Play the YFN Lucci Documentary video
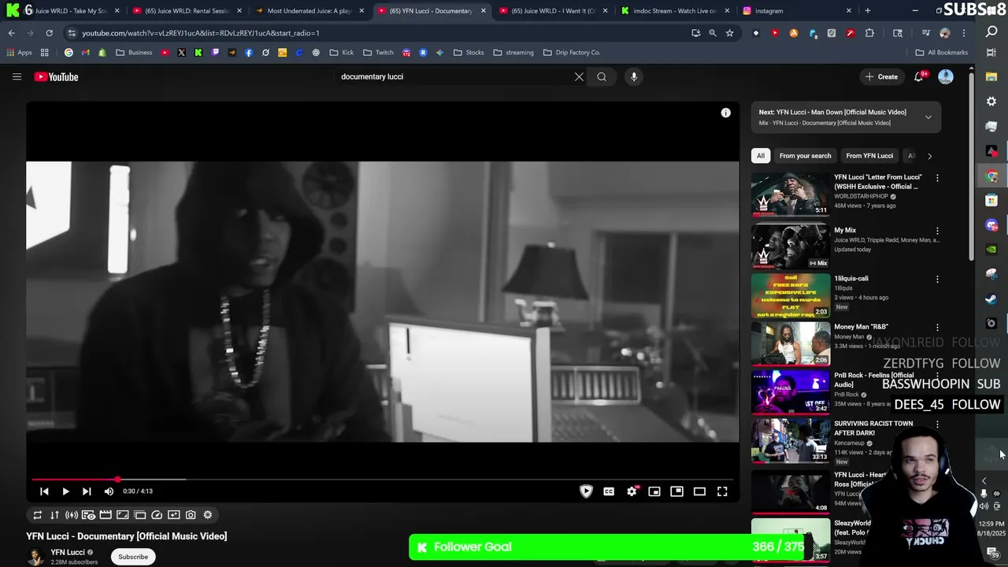1008x567 pixels. 65,491
